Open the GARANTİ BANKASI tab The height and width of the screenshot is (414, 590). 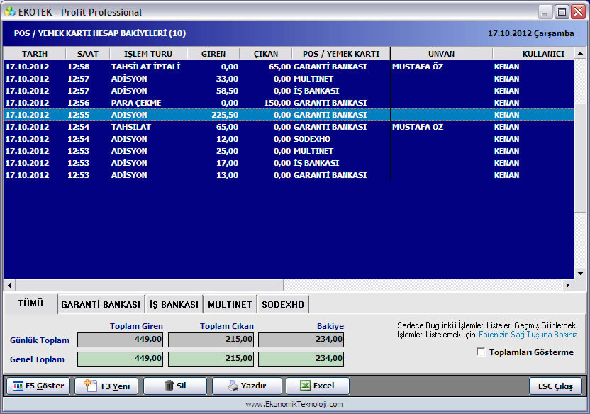(101, 304)
